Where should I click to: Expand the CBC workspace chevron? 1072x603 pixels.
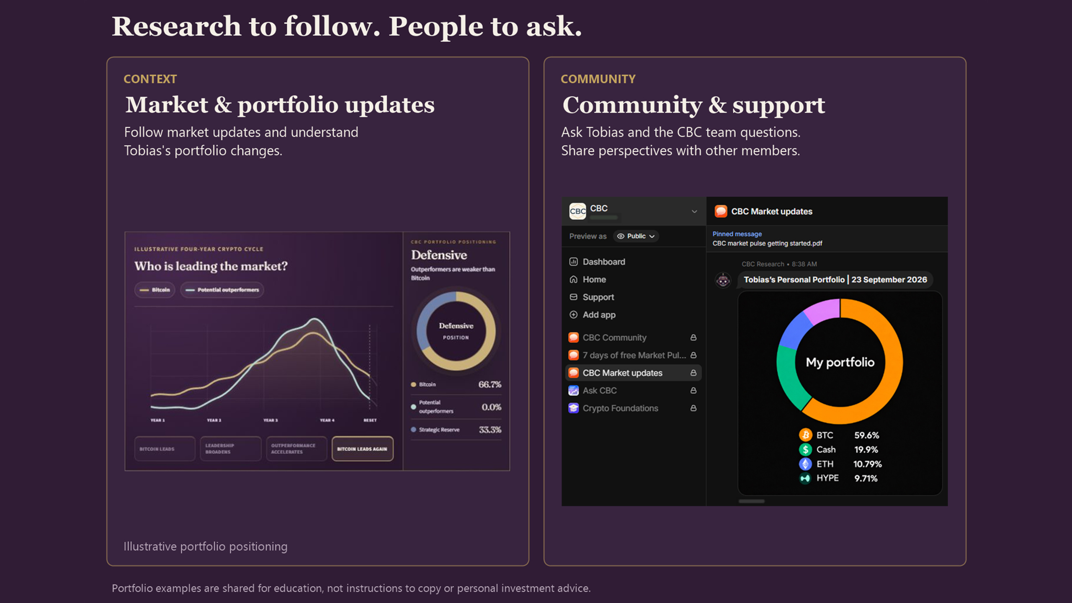(x=694, y=211)
